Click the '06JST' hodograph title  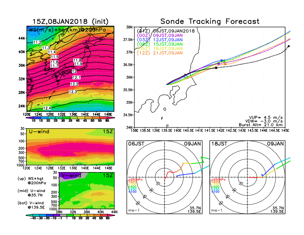(136, 144)
